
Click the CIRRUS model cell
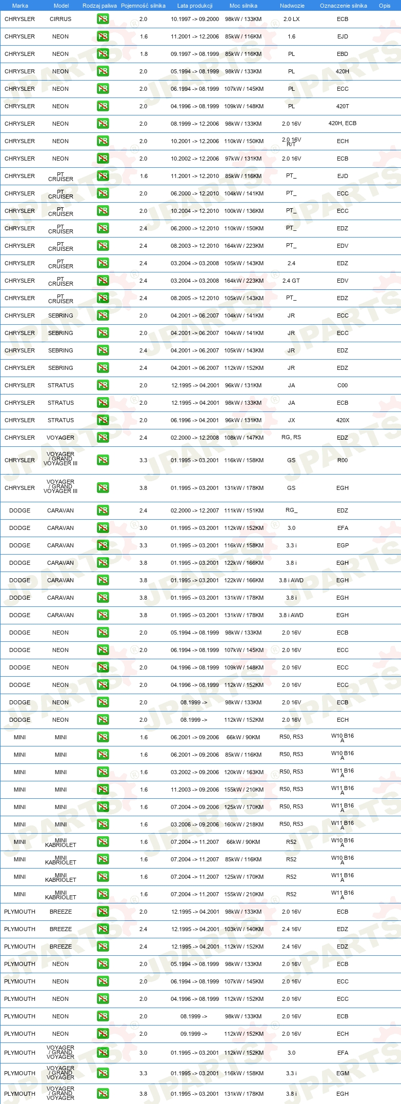[x=61, y=19]
